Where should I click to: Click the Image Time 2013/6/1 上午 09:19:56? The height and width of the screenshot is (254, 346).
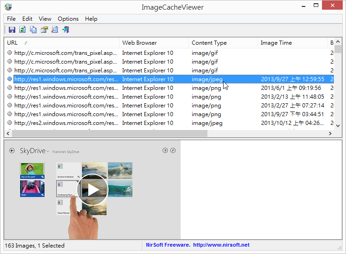(291, 88)
